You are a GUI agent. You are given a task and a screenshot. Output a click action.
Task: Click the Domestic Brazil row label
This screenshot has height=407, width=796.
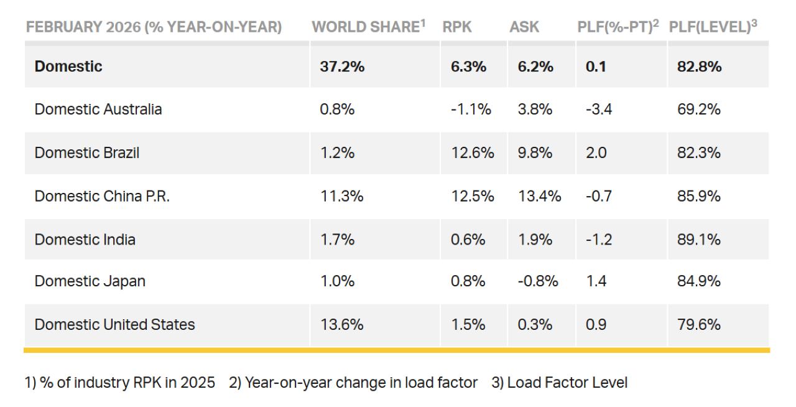point(87,152)
